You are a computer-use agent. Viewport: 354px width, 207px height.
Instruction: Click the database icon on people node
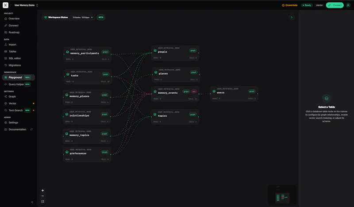(x=155, y=50)
